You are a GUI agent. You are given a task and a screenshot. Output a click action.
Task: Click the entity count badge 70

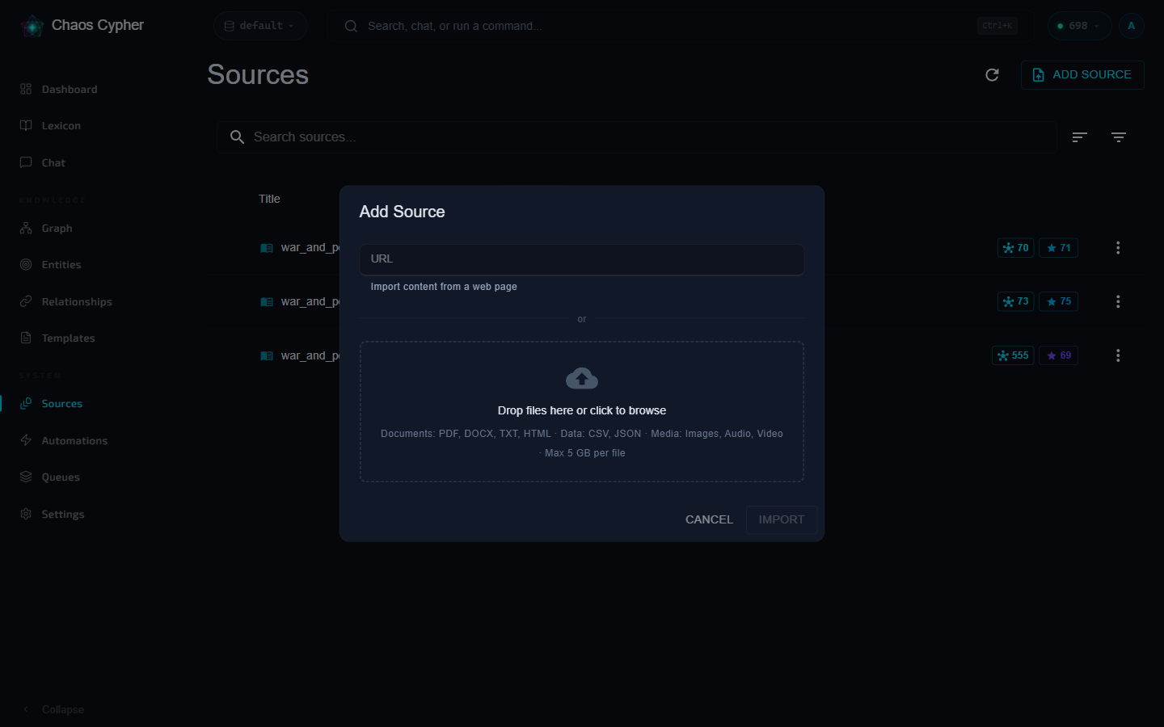pos(1015,248)
